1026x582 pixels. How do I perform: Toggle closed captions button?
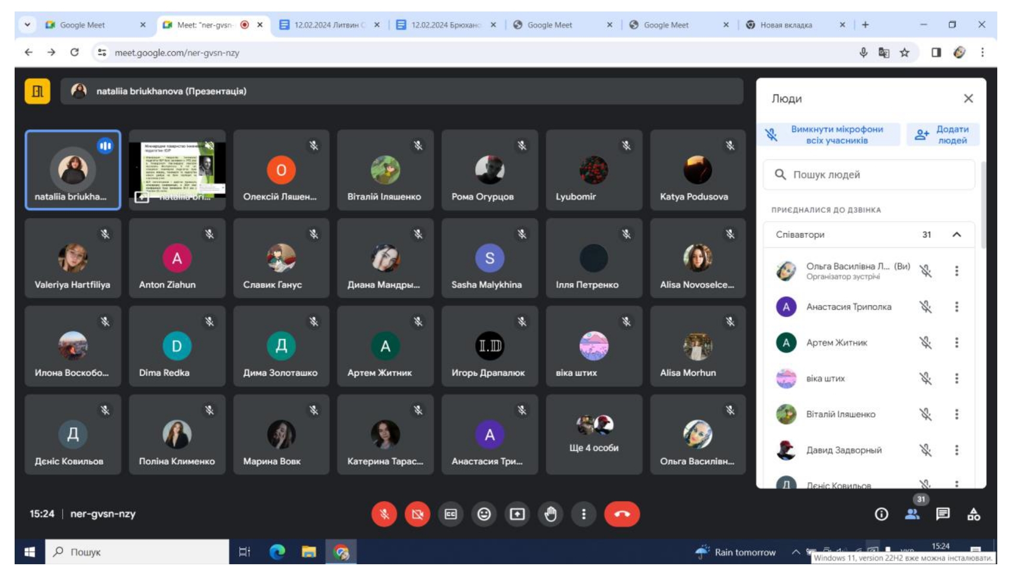pyautogui.click(x=450, y=514)
